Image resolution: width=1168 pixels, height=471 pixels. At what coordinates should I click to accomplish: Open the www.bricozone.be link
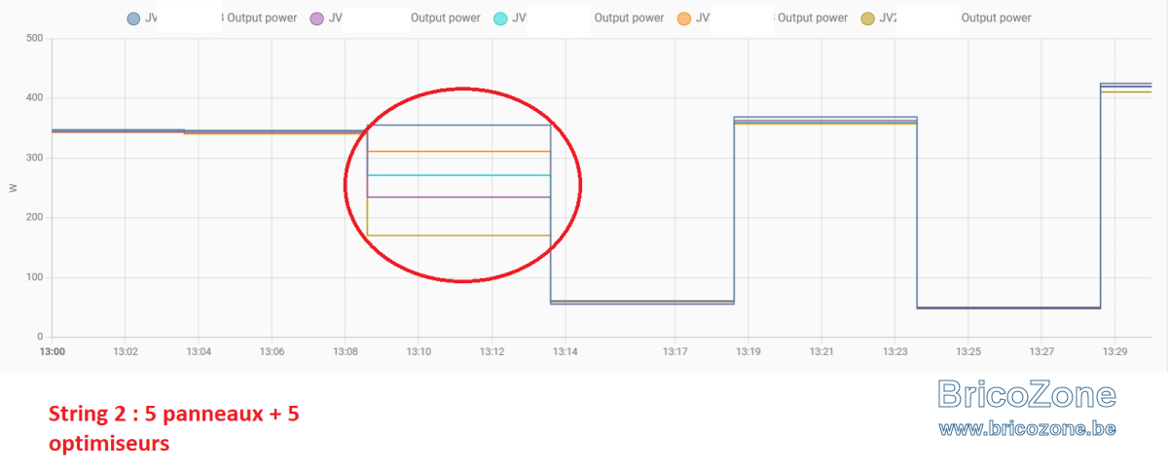point(1026,428)
